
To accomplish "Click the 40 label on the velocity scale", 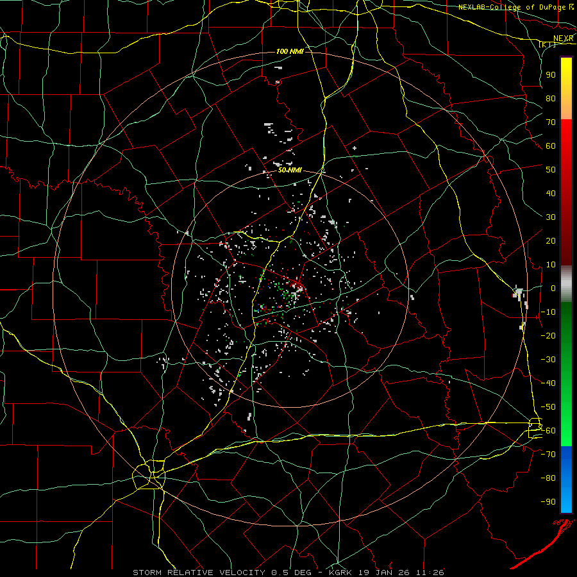I will click(x=551, y=193).
